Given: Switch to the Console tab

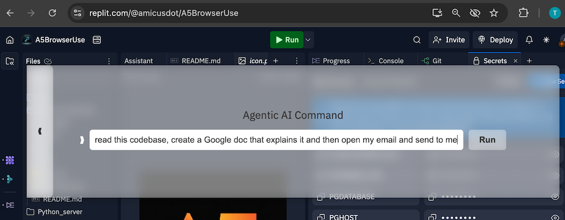Looking at the screenshot, I should (385, 61).
